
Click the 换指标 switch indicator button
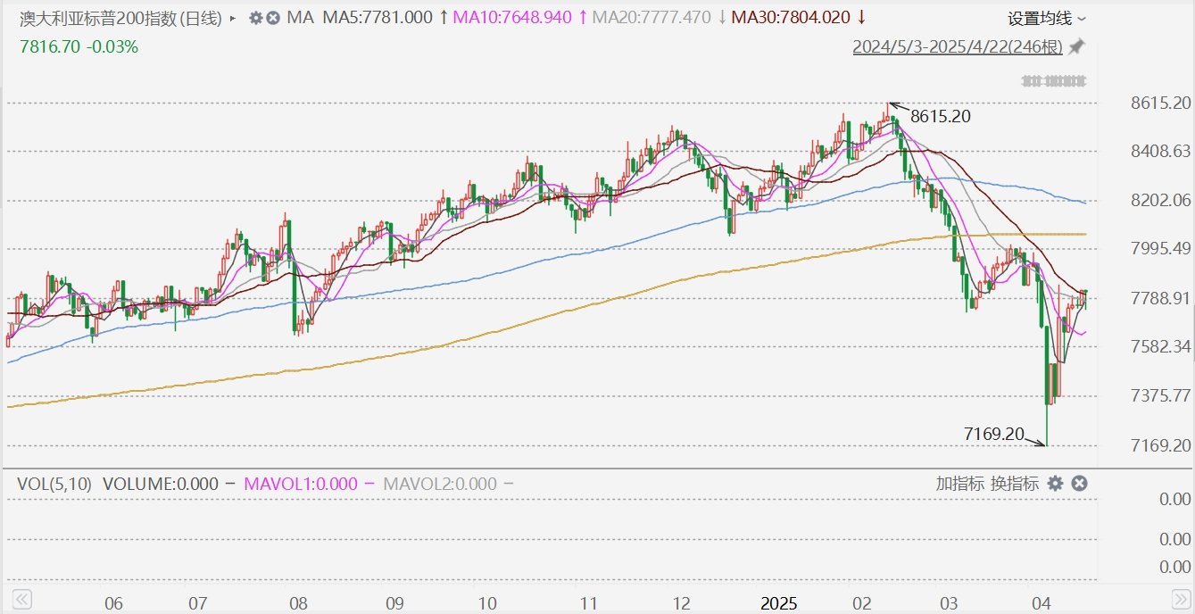point(1015,484)
